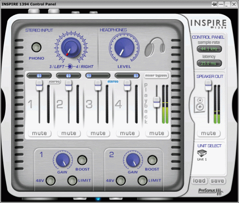Click the channel 3 fader handle
239x203 pixels.
click(x=98, y=85)
